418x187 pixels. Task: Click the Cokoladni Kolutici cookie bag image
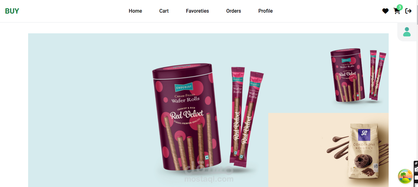tap(364, 151)
